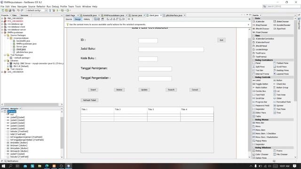Image resolution: width=301 pixels, height=169 pixels.
Task: Click the Build Project hammer icon
Action: pos(50,10)
